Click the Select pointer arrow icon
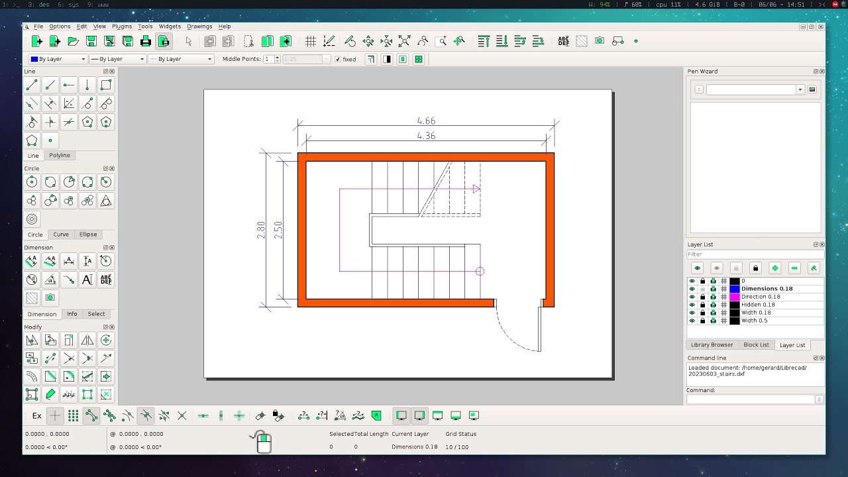This screenshot has height=477, width=848. (189, 41)
